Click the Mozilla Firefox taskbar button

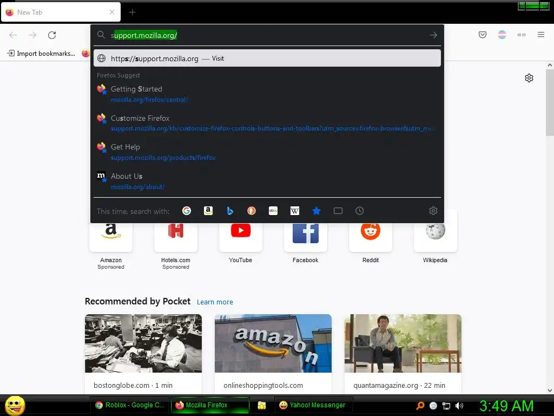210,405
